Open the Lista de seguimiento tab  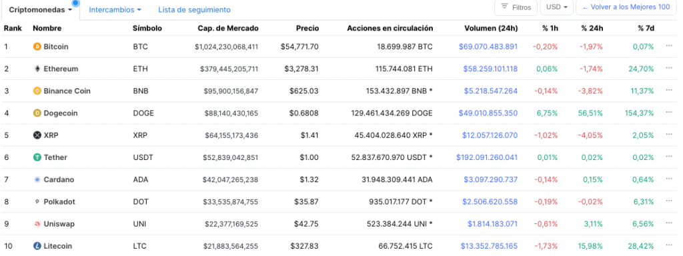pyautogui.click(x=194, y=9)
